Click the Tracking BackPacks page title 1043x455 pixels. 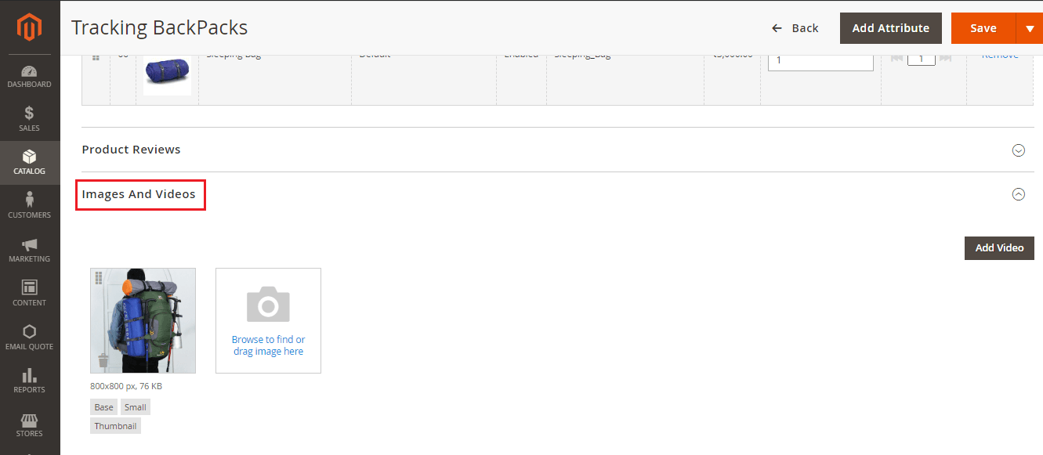click(x=160, y=28)
